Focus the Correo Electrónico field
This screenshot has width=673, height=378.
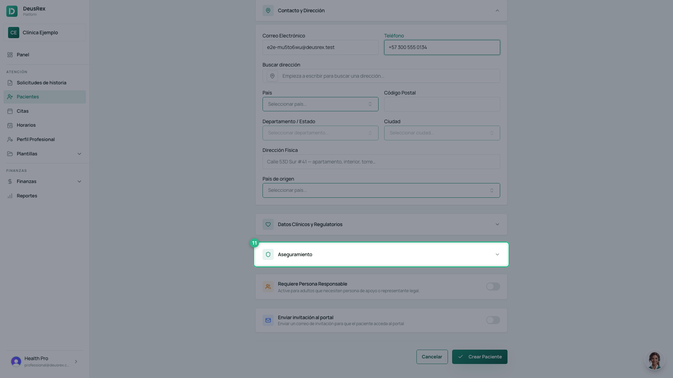[x=320, y=47]
